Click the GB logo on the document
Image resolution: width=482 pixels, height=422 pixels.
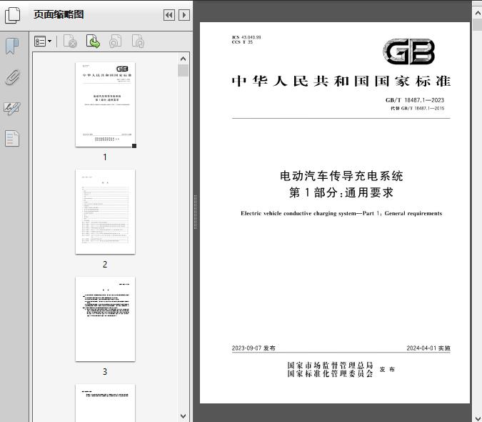point(409,51)
